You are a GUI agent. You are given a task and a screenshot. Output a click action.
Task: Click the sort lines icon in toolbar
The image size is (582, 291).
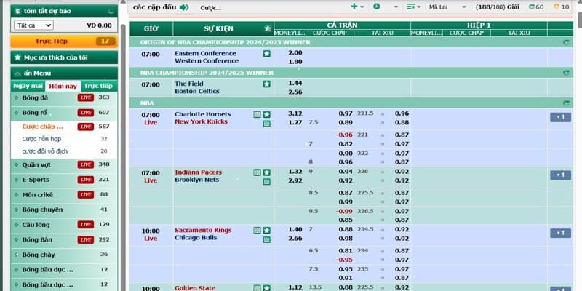click(411, 7)
